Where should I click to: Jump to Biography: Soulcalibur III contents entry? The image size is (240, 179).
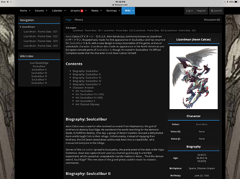87,78
